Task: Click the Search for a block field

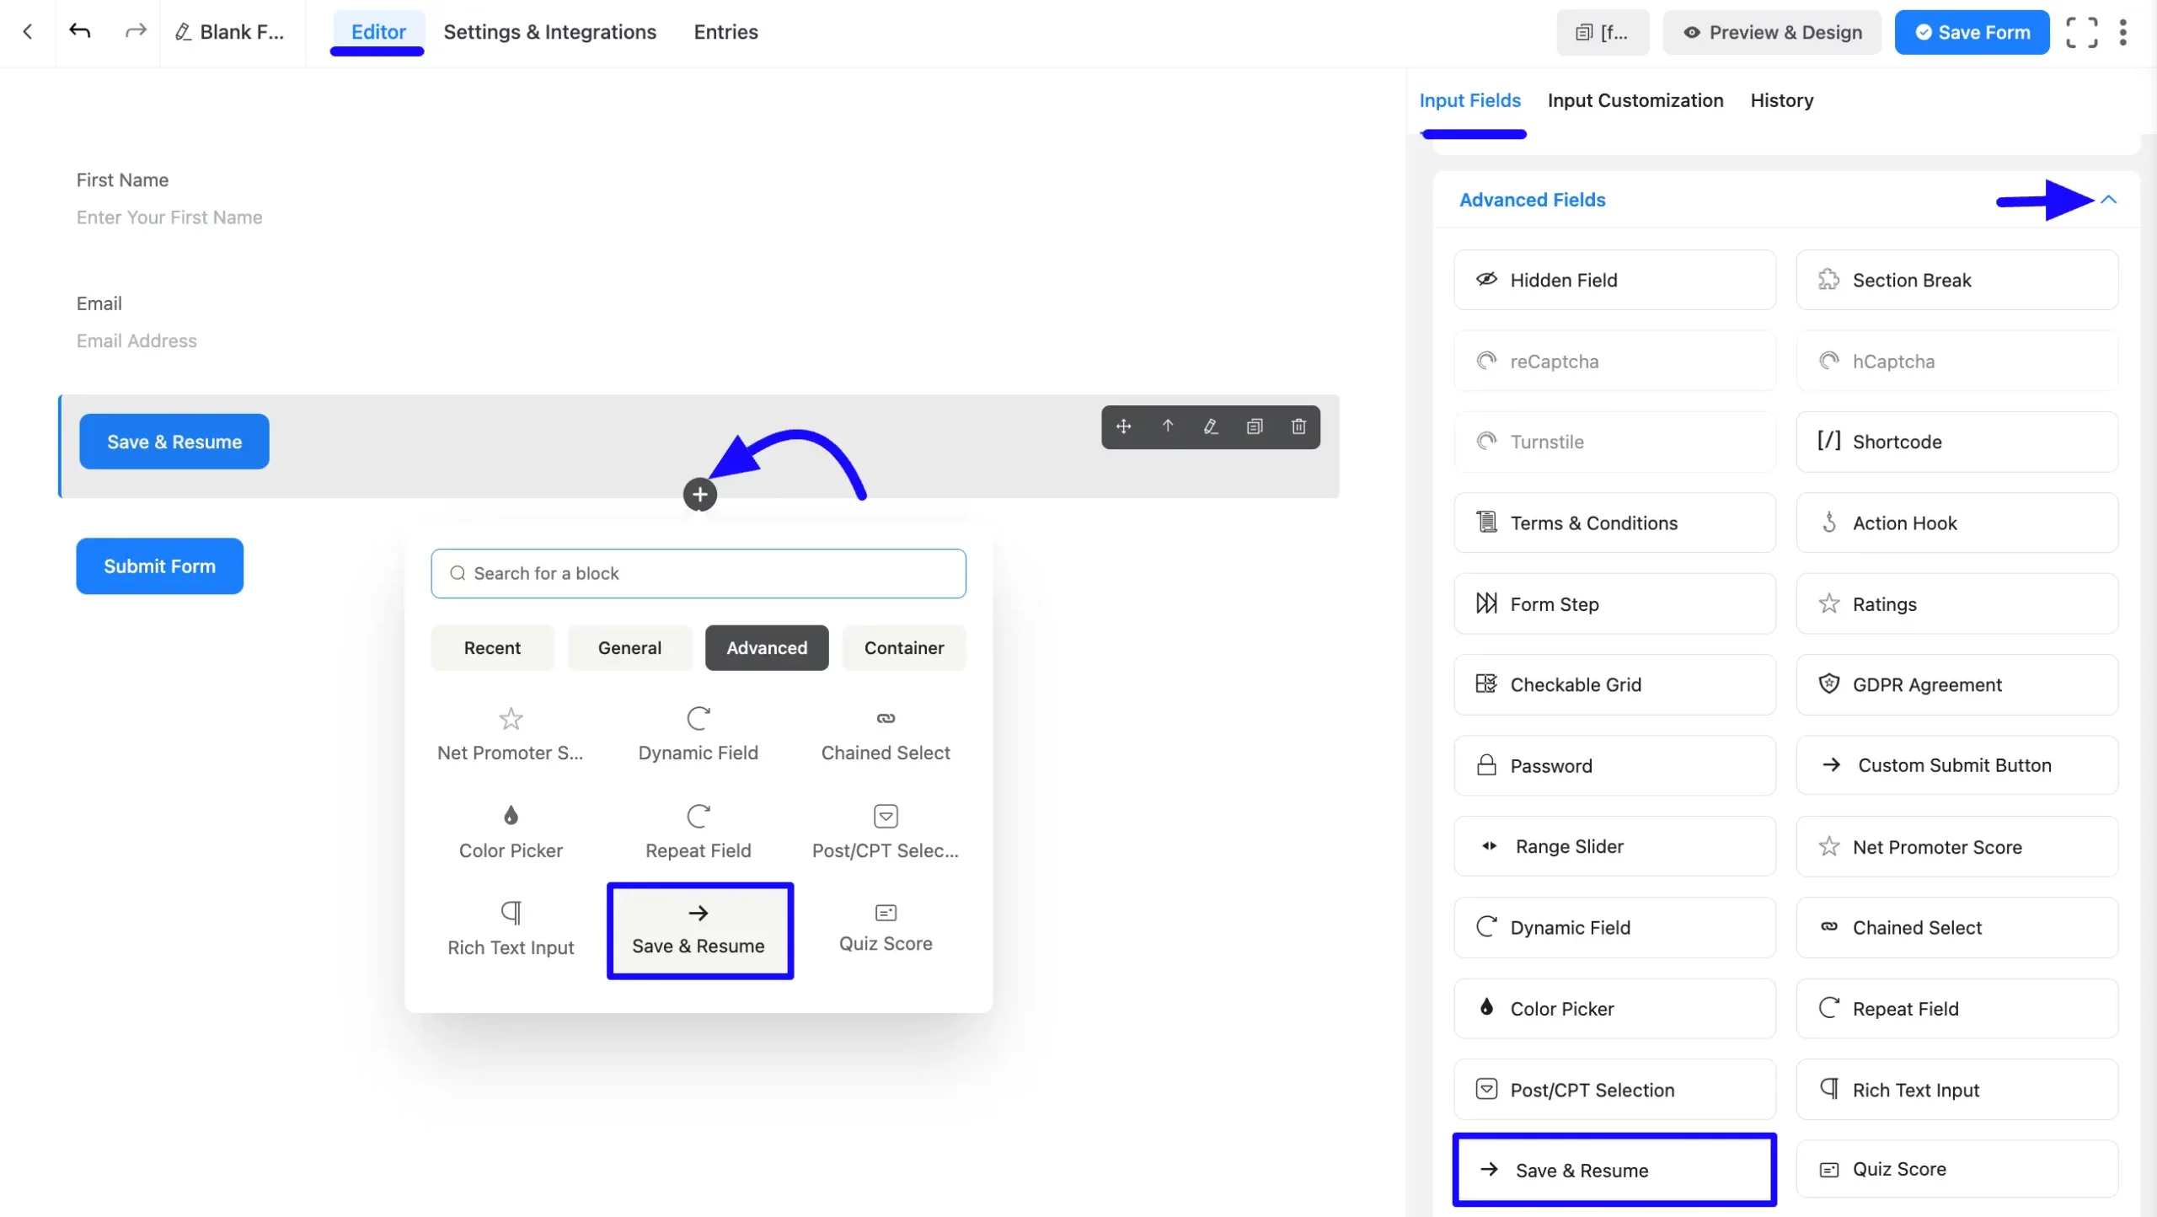Action: click(698, 573)
